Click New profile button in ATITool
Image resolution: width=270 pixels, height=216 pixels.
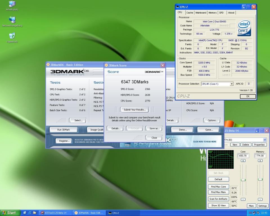235,145
